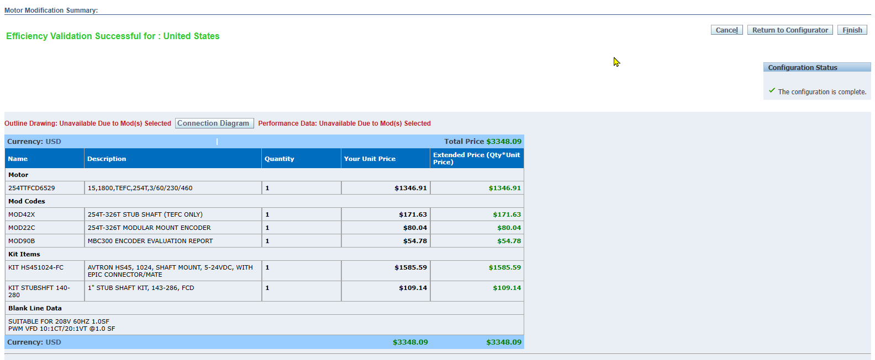875x360 pixels.
Task: Select the Name column header
Action: tap(18, 159)
